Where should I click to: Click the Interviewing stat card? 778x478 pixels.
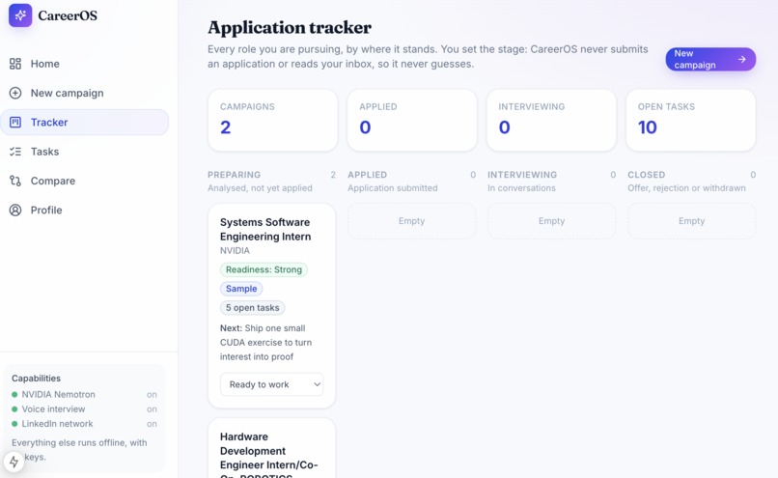click(x=551, y=120)
